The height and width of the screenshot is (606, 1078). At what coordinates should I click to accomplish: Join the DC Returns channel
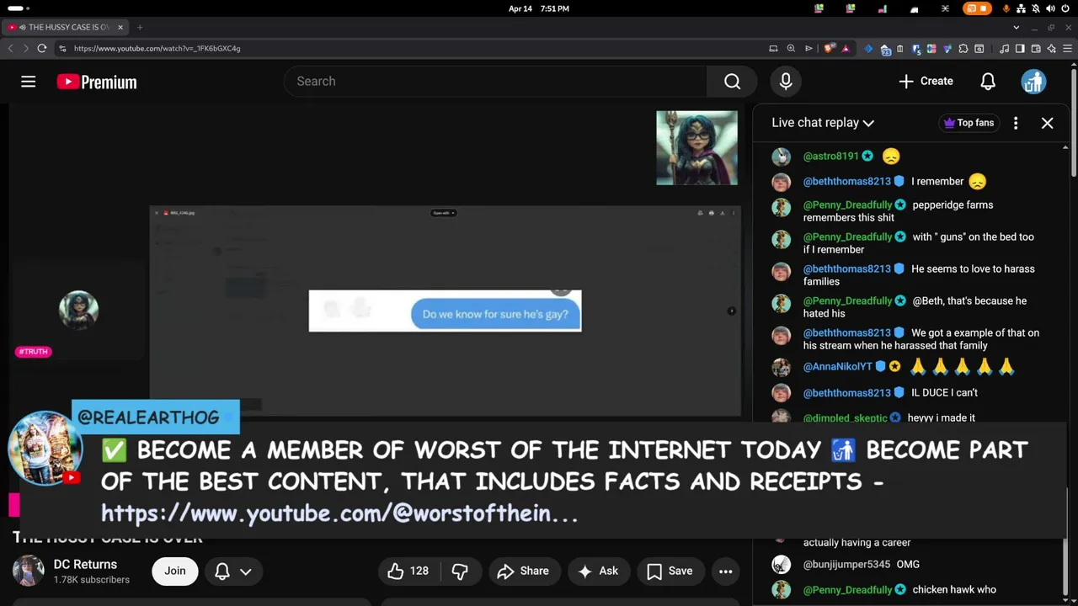(x=175, y=571)
